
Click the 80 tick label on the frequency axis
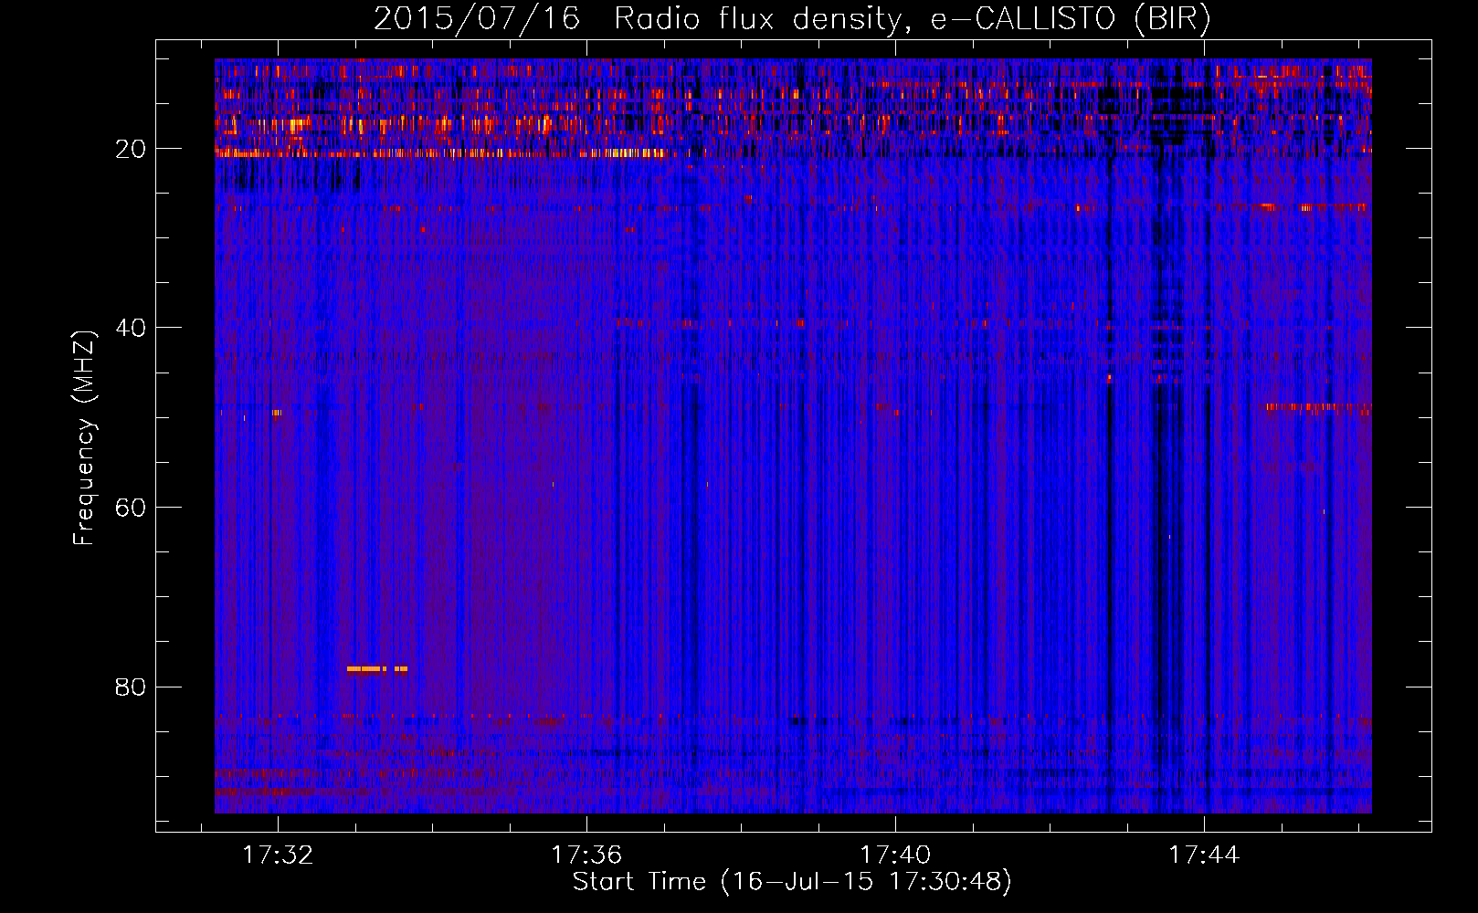tap(132, 687)
